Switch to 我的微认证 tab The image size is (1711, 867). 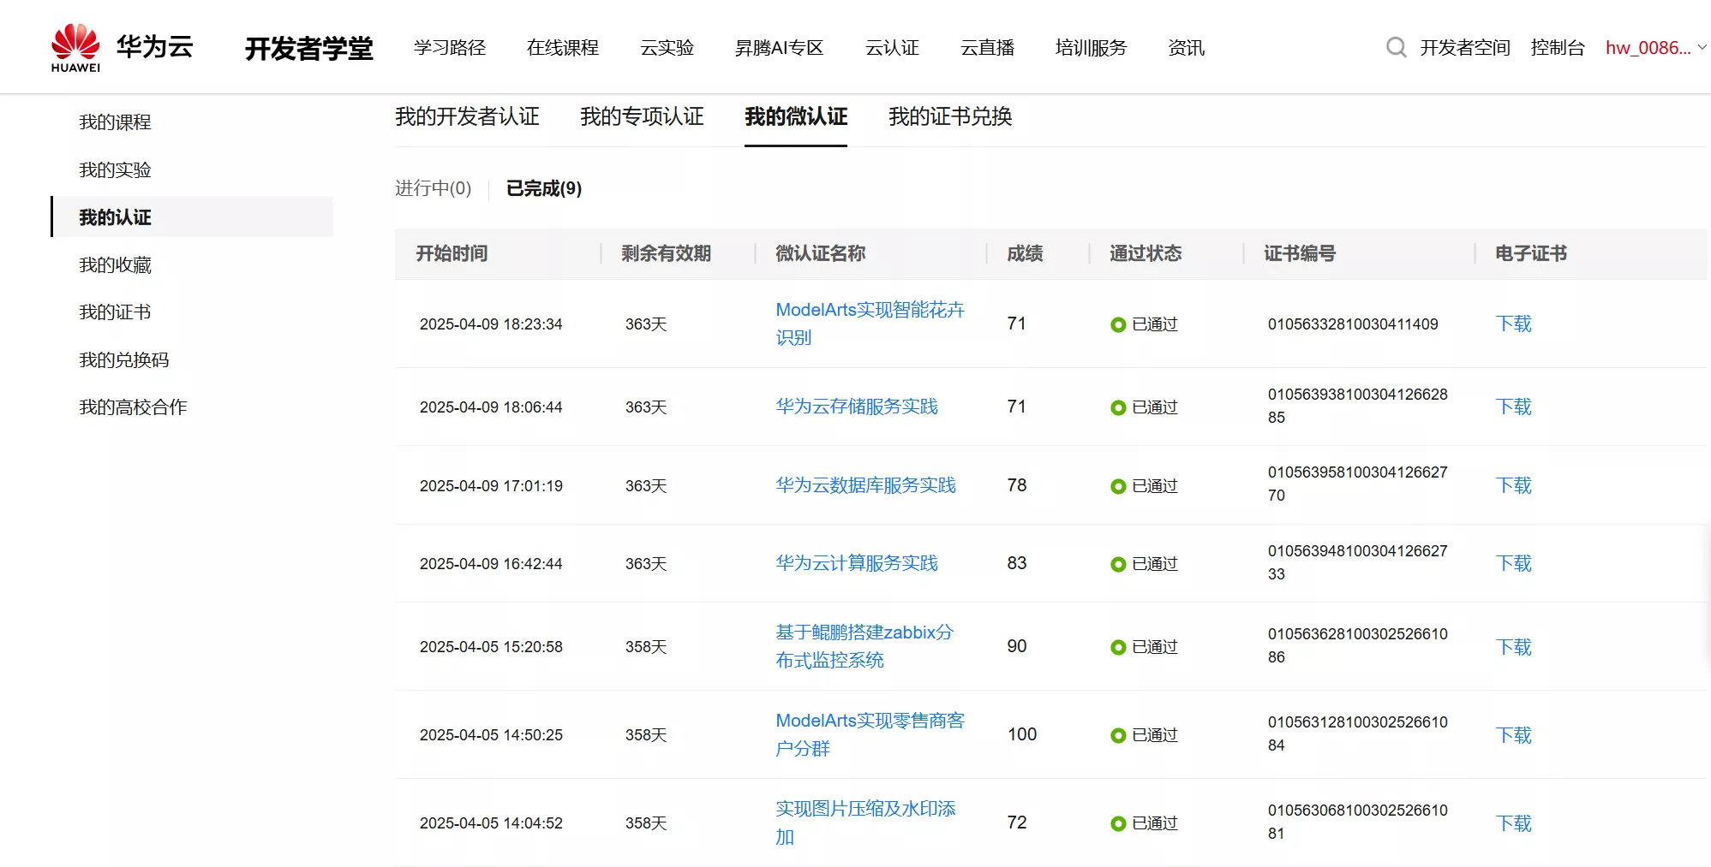point(796,116)
